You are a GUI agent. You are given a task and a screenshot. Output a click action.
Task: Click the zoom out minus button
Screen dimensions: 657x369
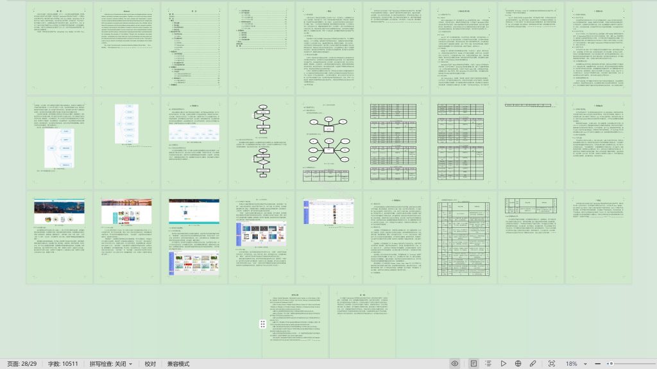[597, 364]
